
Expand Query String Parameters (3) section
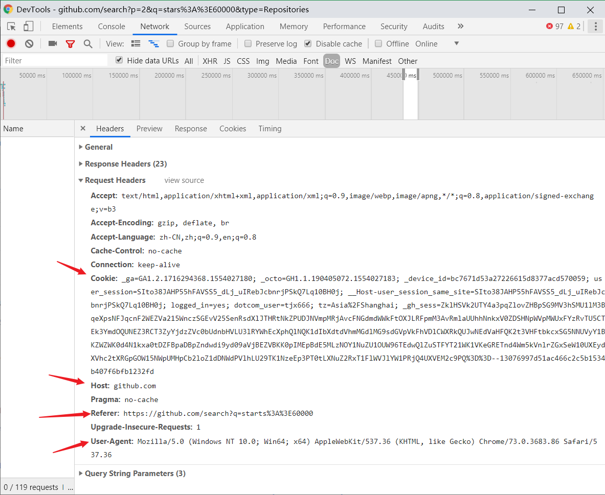click(132, 474)
